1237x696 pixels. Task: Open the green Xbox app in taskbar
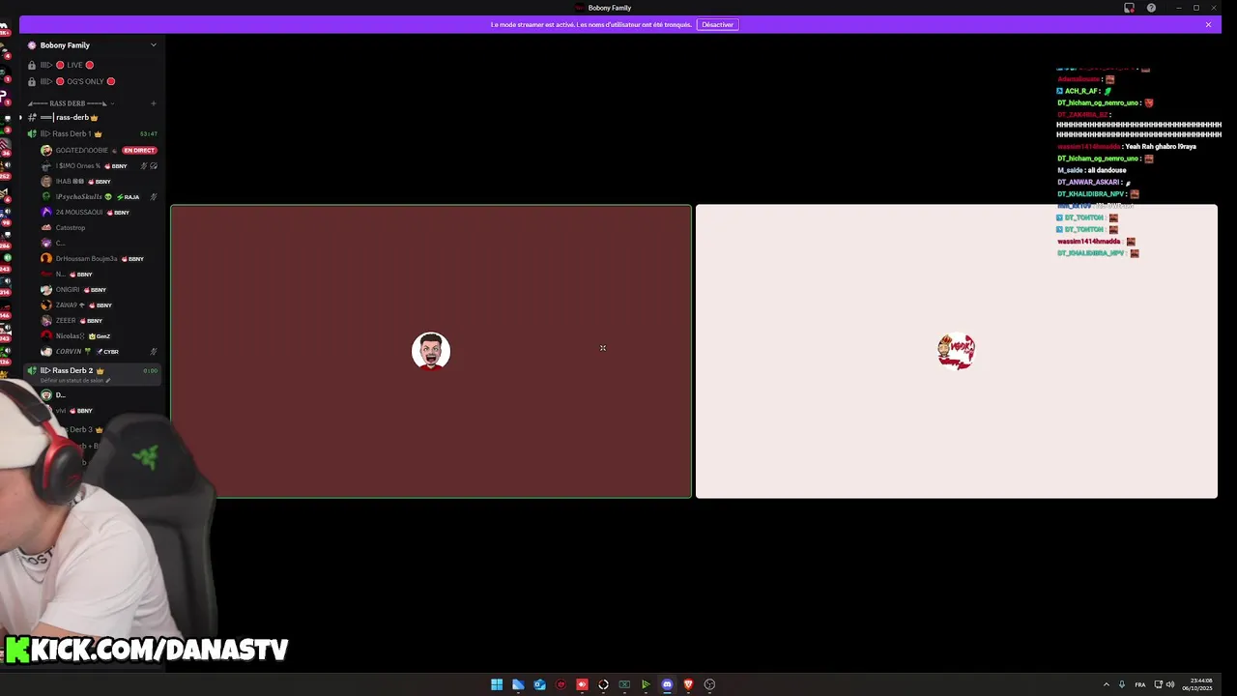pyautogui.click(x=624, y=684)
